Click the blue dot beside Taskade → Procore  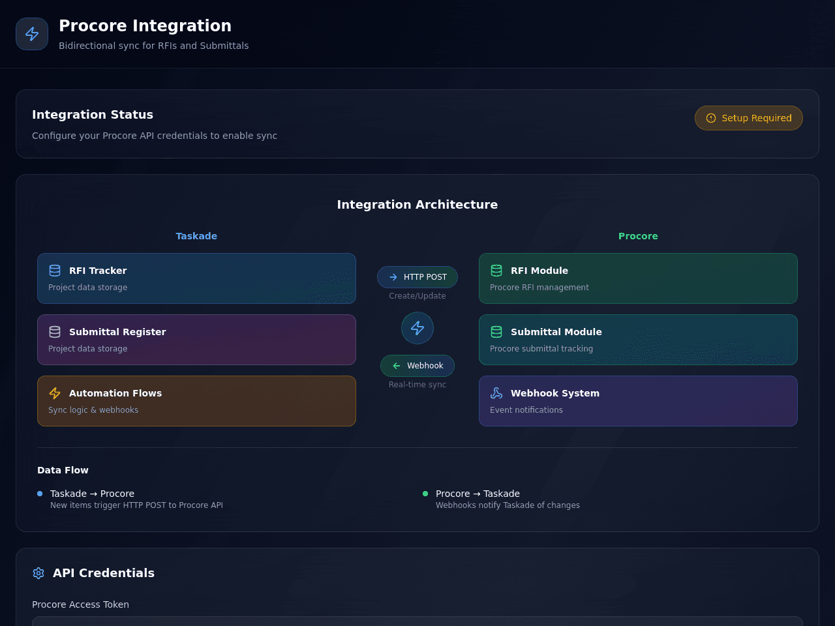coord(40,494)
